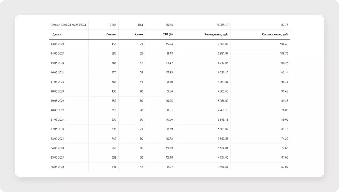339x192 pixels.
Task: Select the date 19.05.2024
Action: (57, 101)
